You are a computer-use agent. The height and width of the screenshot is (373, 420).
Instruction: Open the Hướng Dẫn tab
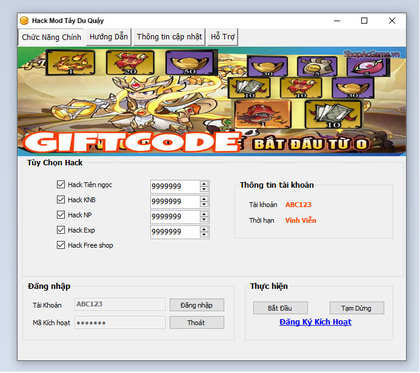coord(108,37)
